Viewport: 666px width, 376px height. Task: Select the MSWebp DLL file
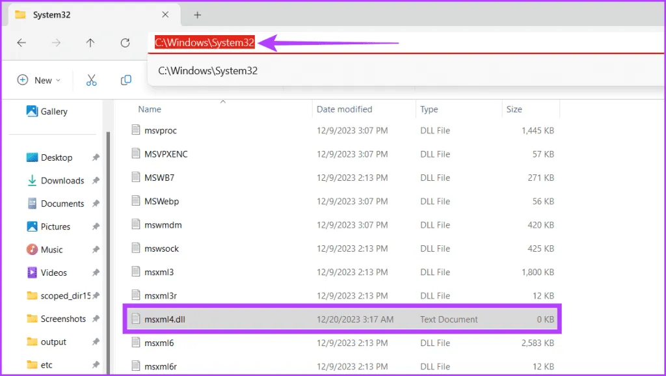161,201
